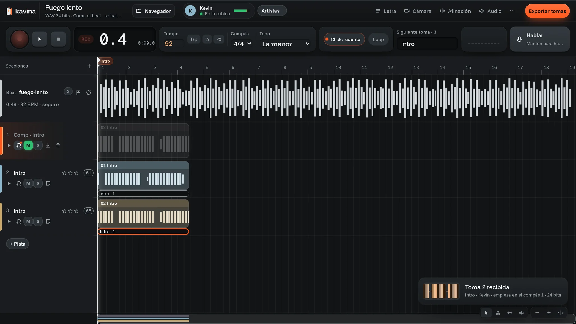Screen dimensions: 576x324
Task: Start recording with the round record button
Action: [x=19, y=39]
